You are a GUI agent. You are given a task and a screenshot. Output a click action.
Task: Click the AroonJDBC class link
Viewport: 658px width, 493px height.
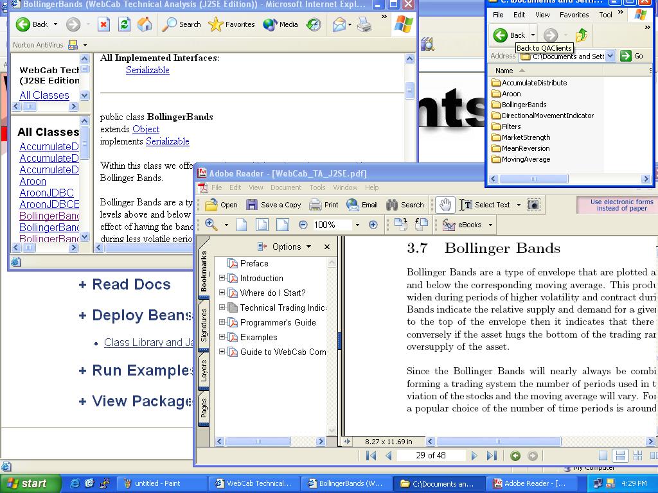(46, 193)
